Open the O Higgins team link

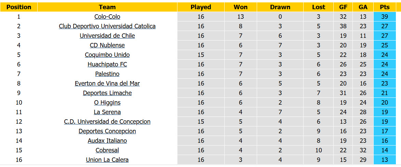(107, 103)
